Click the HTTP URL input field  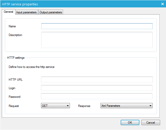97,80
